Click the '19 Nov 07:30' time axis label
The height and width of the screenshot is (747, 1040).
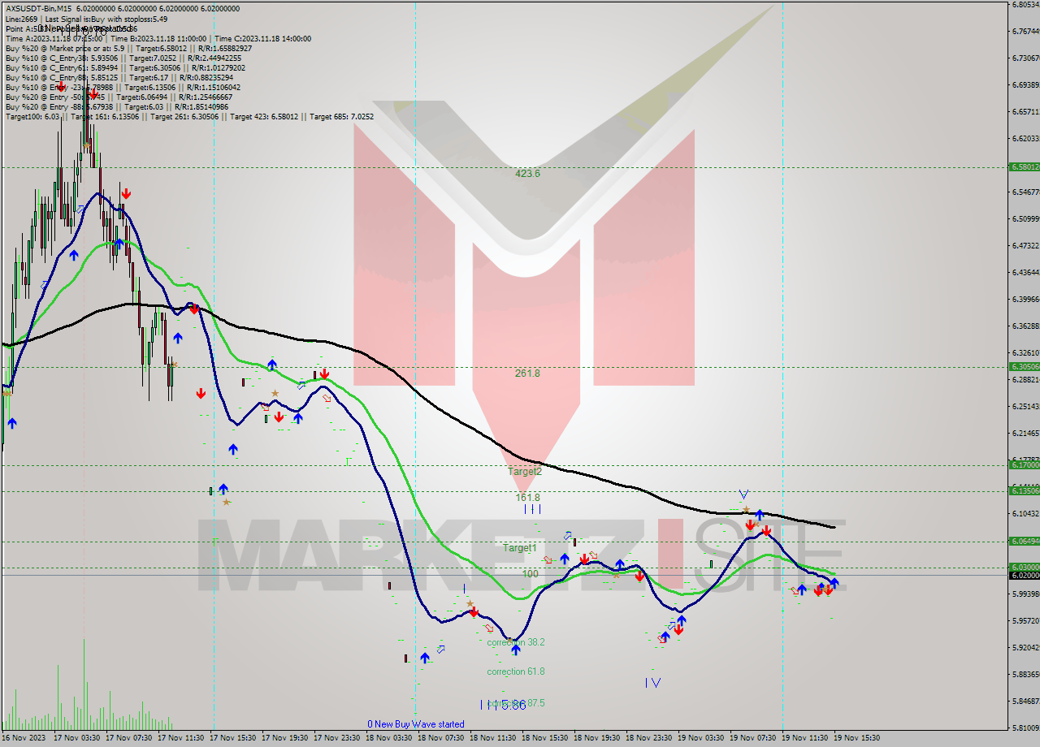click(752, 738)
